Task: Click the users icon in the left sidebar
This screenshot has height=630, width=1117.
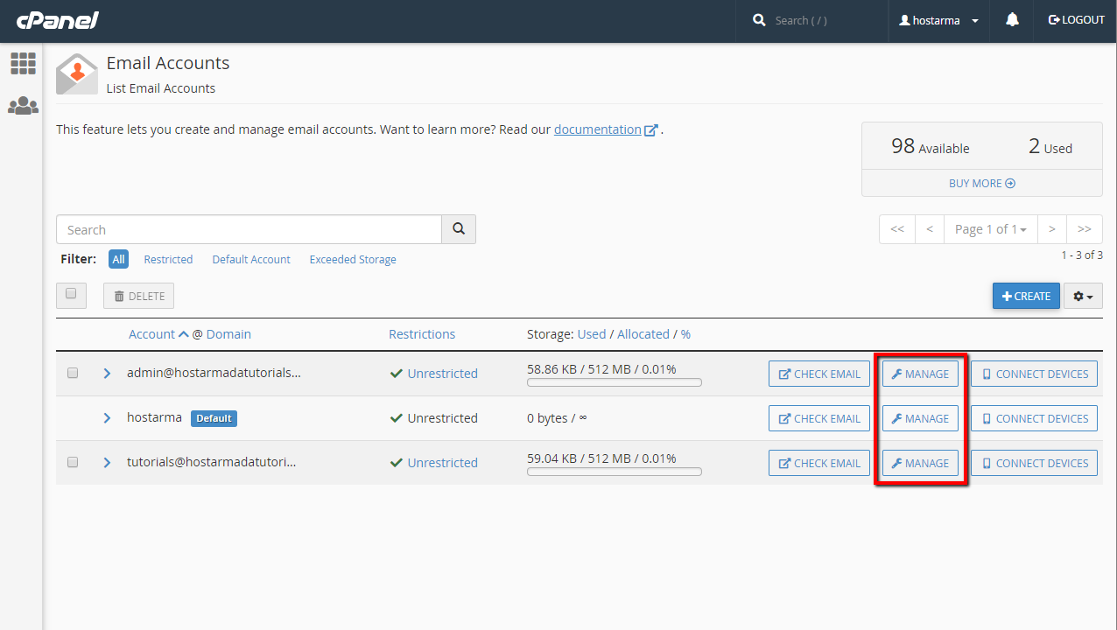Action: click(23, 106)
